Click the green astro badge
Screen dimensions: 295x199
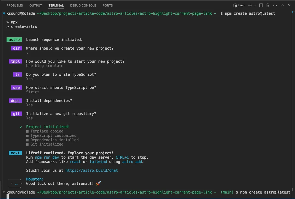[14, 40]
